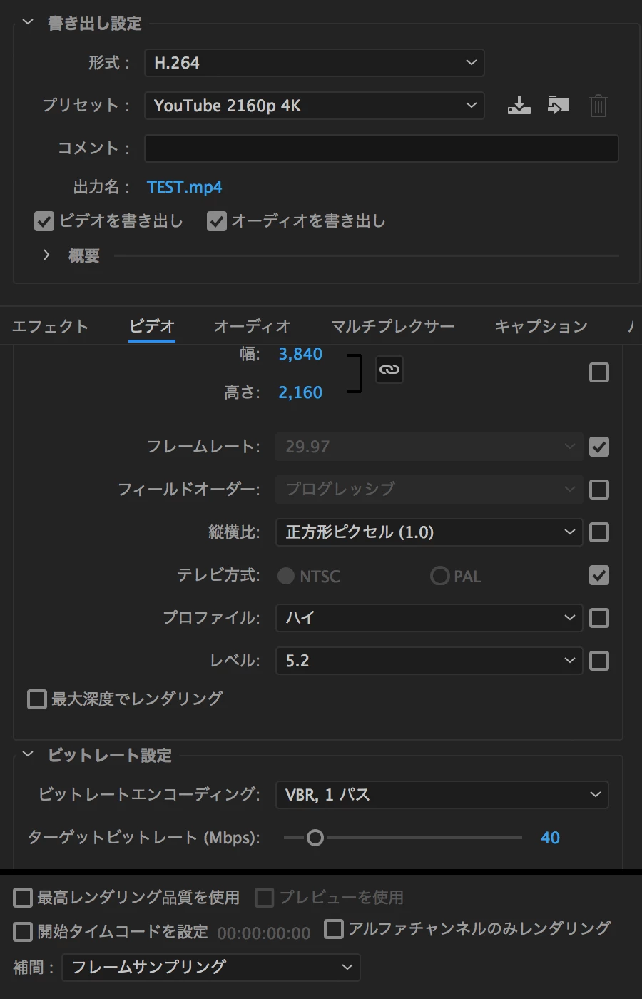Screen dimensions: 642x999
Task: Open the マルチプレクサー tab
Action: pos(393,326)
